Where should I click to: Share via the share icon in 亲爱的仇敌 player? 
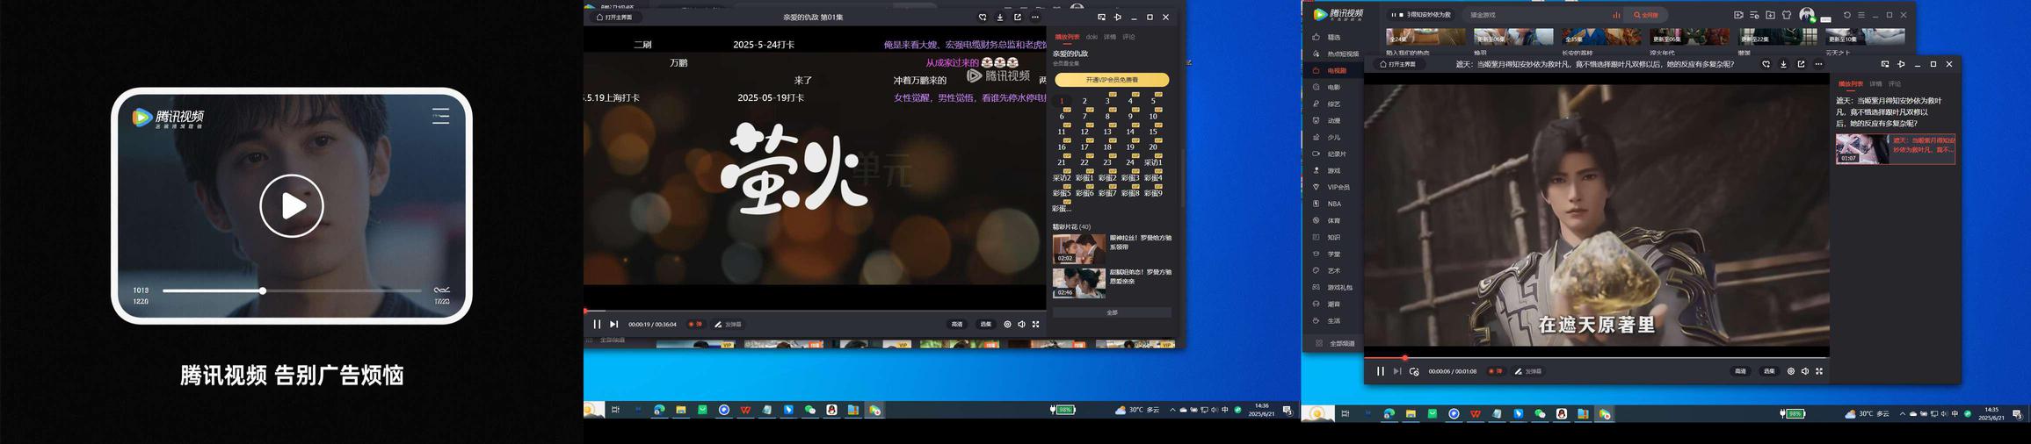(1017, 17)
